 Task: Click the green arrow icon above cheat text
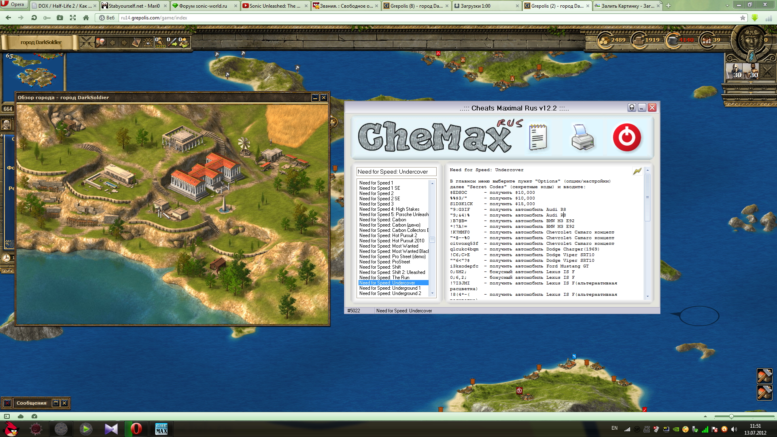click(x=637, y=171)
